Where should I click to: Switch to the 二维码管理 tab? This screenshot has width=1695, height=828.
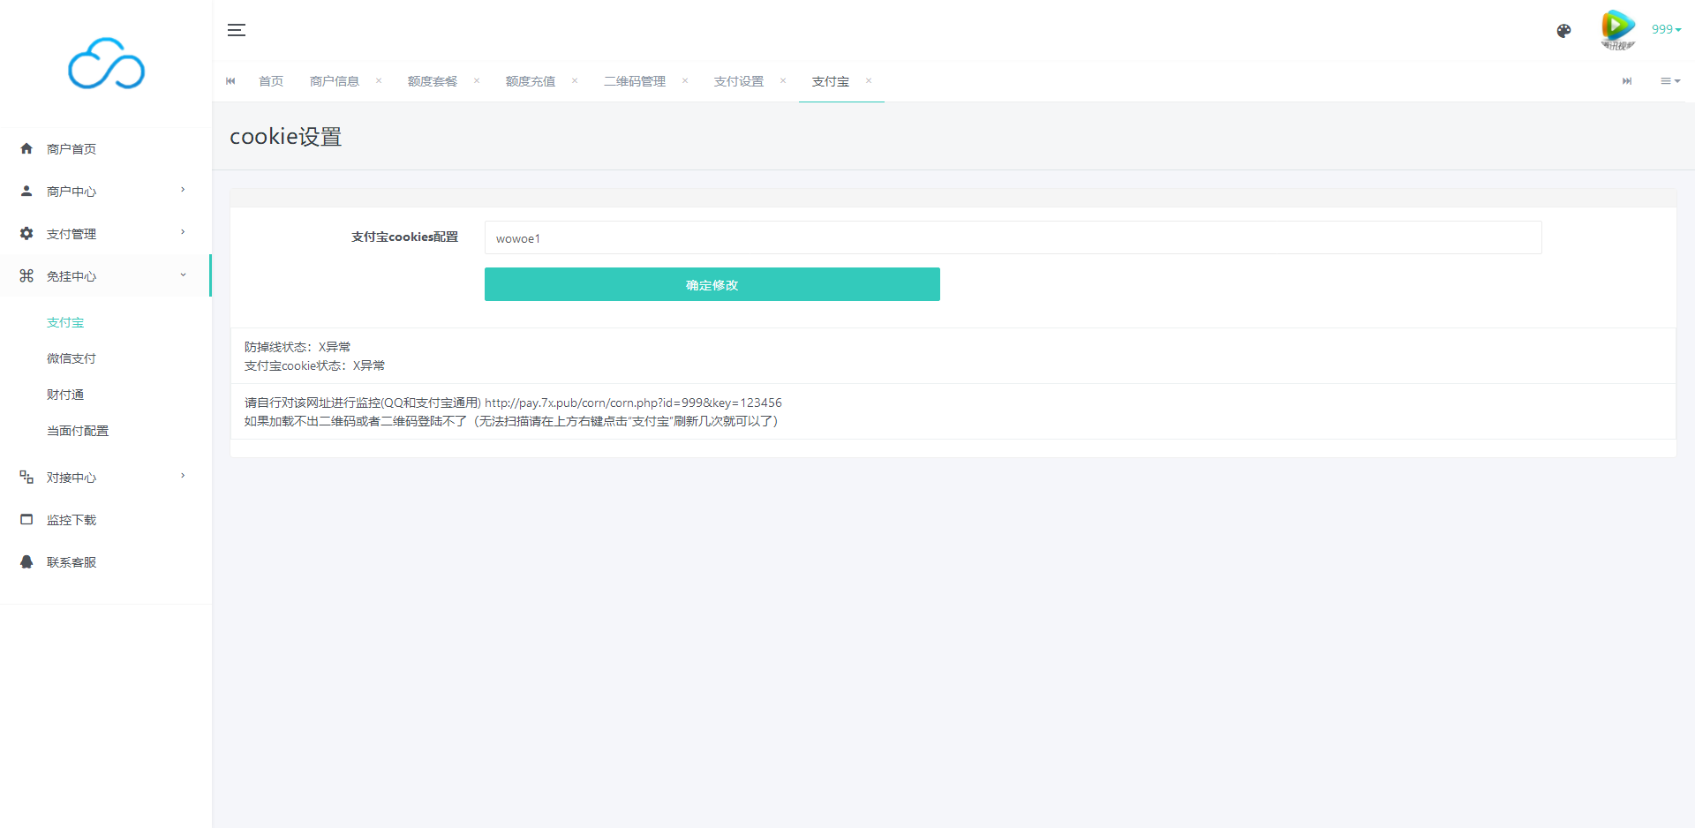point(635,81)
